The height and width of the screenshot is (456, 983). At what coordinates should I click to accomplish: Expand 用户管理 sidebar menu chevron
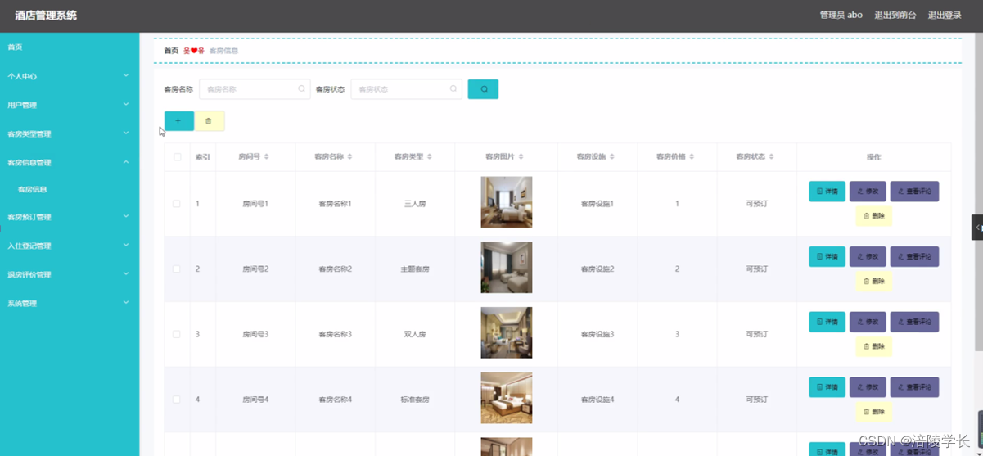[x=126, y=105]
